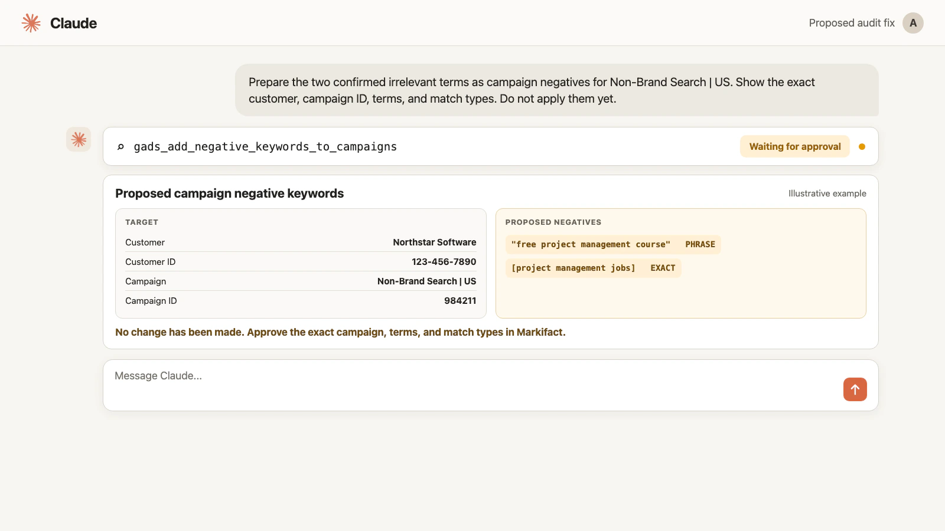Open the Proposed audit fix conversation title
The height and width of the screenshot is (531, 945).
[852, 23]
